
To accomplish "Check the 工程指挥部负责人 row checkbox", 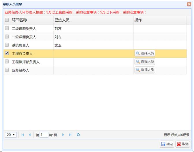I will tap(7, 61).
